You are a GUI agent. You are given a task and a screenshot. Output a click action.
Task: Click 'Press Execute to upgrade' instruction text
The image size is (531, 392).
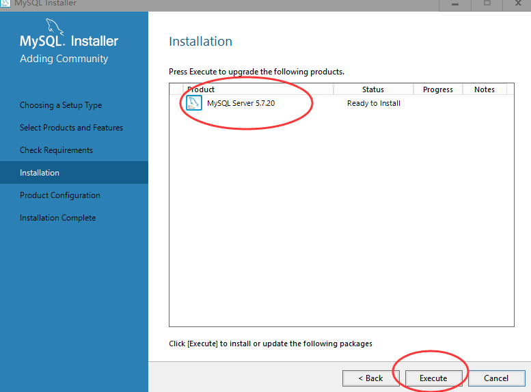coord(257,72)
